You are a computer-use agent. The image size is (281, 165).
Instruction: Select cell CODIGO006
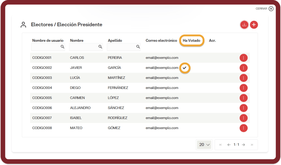coord(42,108)
